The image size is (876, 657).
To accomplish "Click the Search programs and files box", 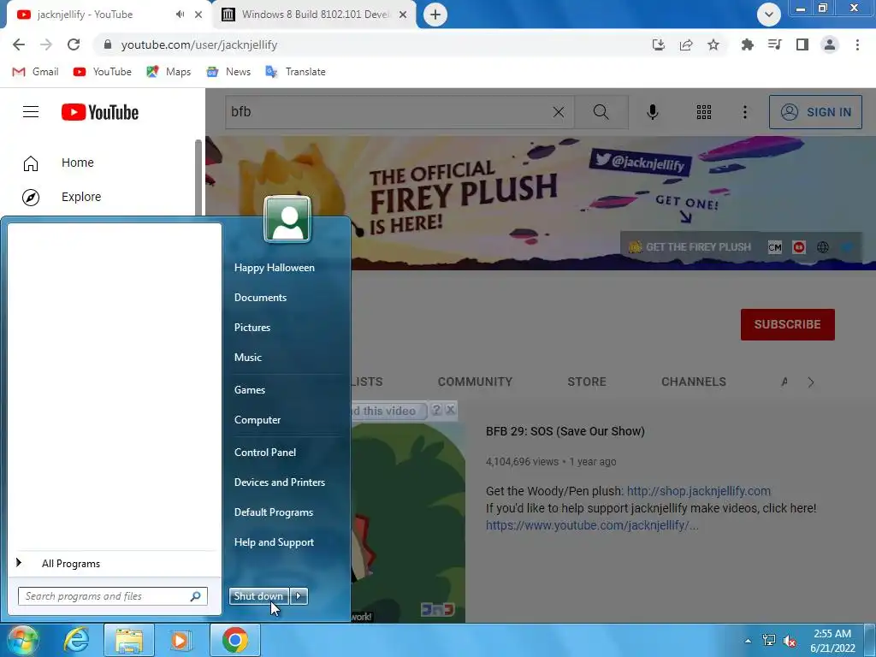I will click(x=113, y=596).
